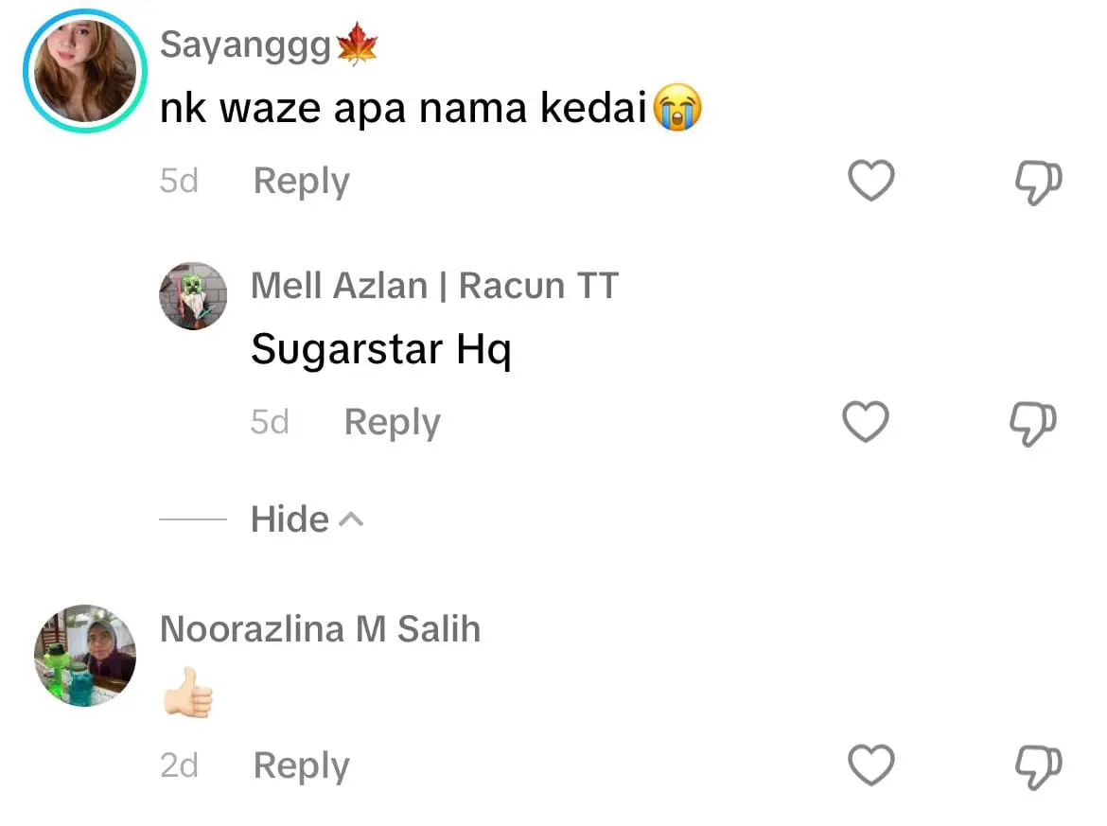Reply to Sayanggg's comment
1107x826 pixels.
tap(301, 181)
